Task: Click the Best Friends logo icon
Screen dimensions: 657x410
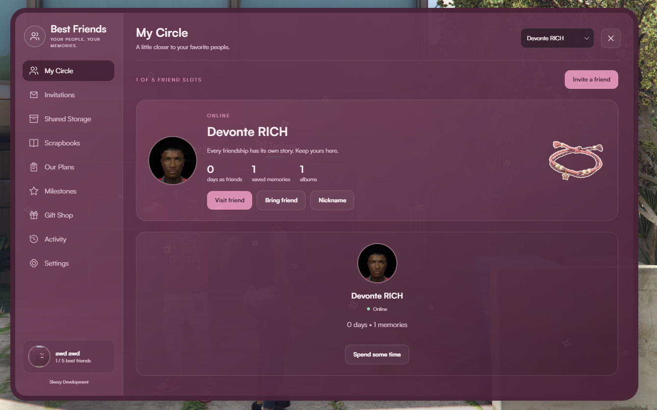Action: [x=35, y=36]
